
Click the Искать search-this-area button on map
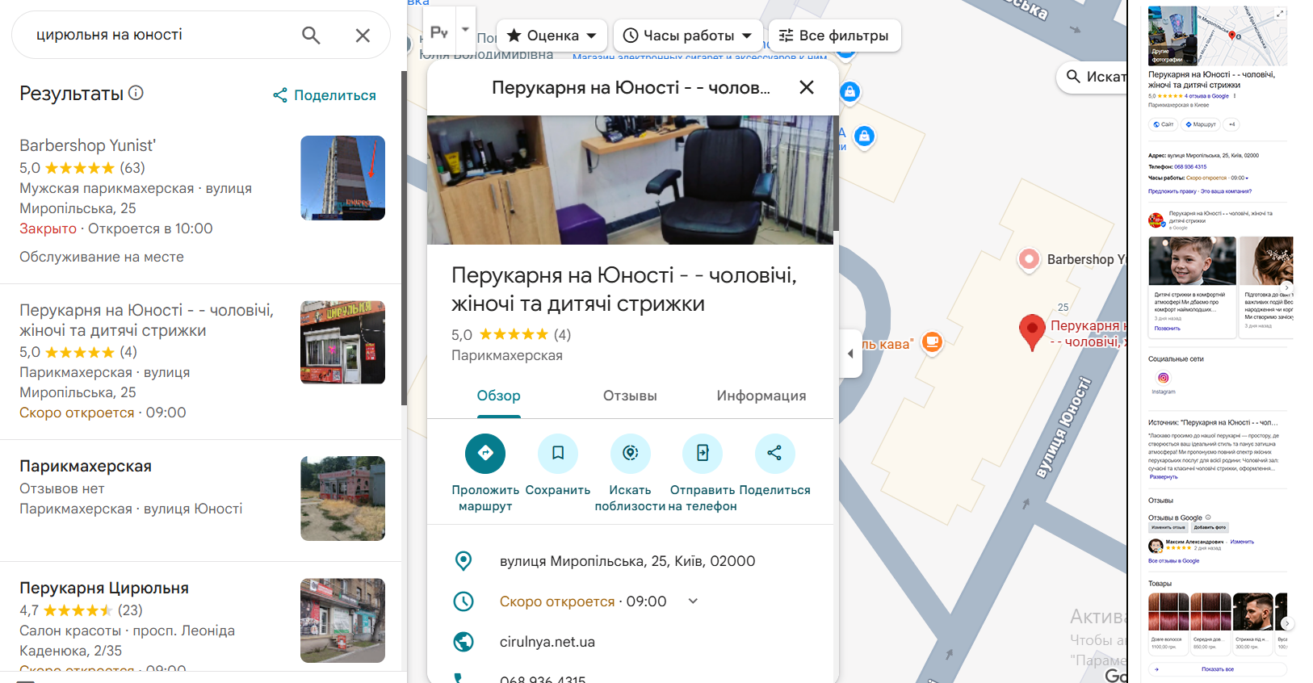point(1093,77)
